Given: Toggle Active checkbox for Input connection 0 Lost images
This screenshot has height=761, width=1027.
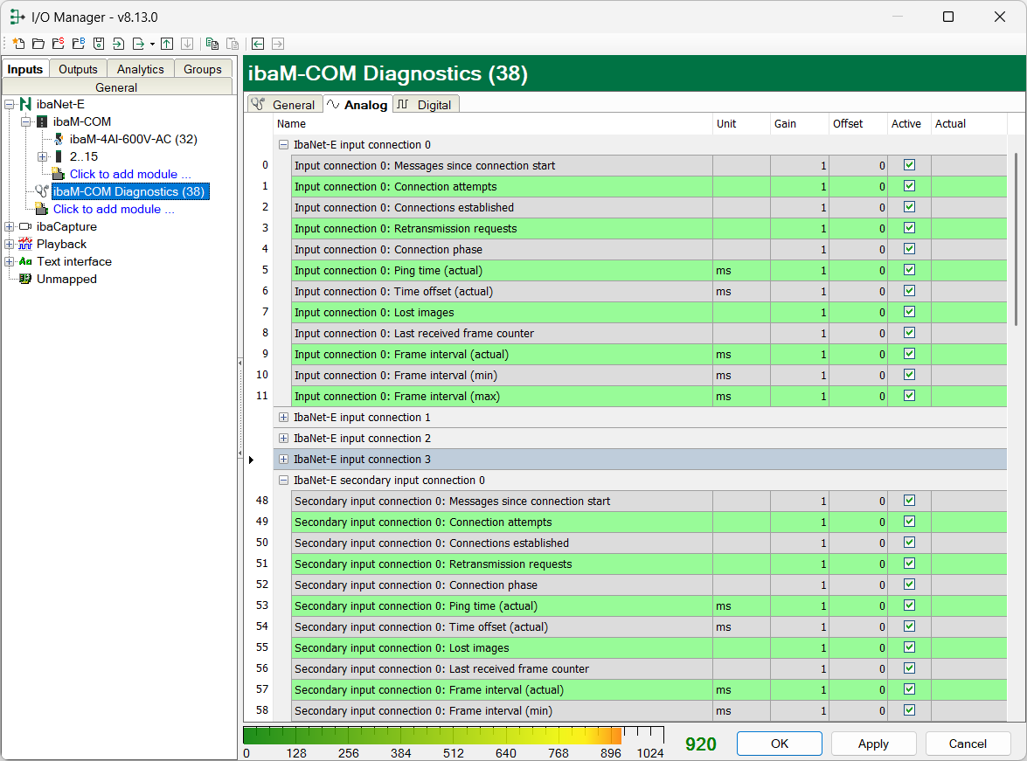Looking at the screenshot, I should (x=909, y=312).
